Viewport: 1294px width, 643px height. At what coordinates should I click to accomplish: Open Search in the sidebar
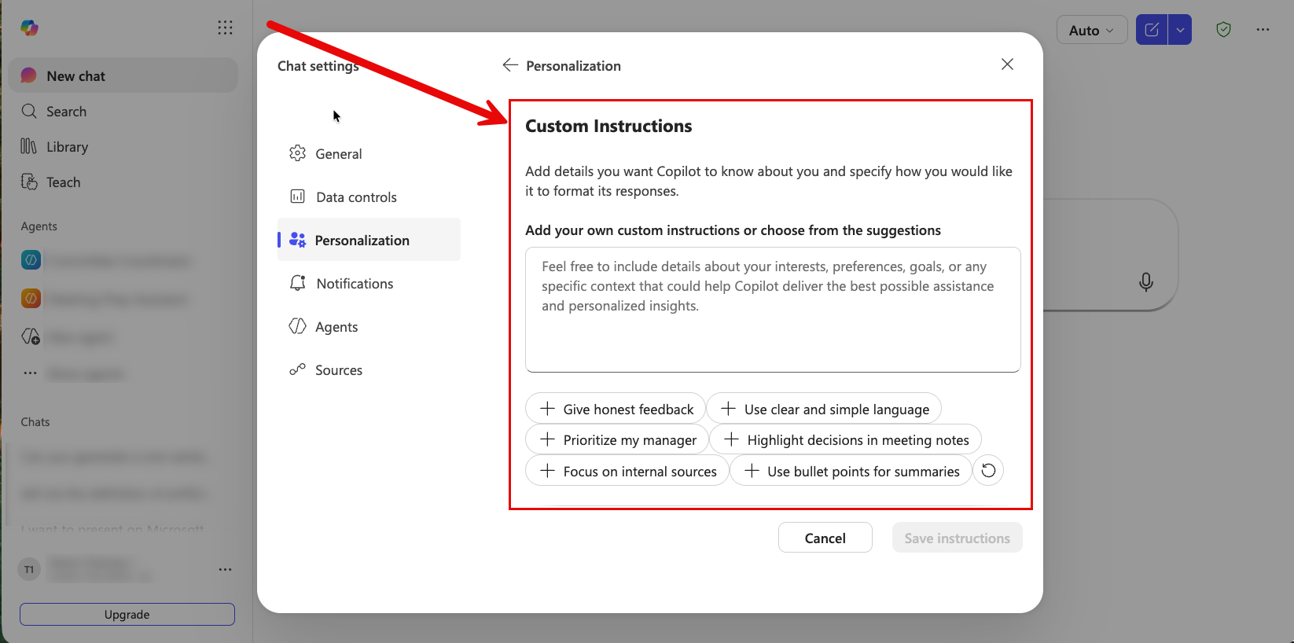coord(123,112)
